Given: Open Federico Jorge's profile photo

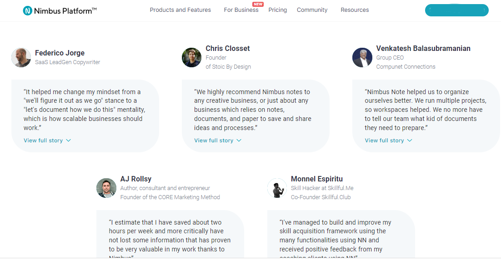Looking at the screenshot, I should click(x=21, y=57).
